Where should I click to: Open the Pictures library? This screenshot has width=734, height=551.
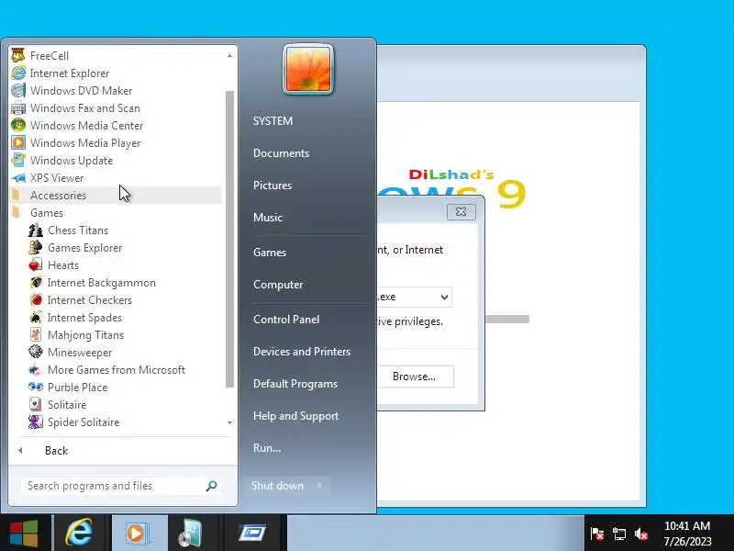(x=272, y=186)
